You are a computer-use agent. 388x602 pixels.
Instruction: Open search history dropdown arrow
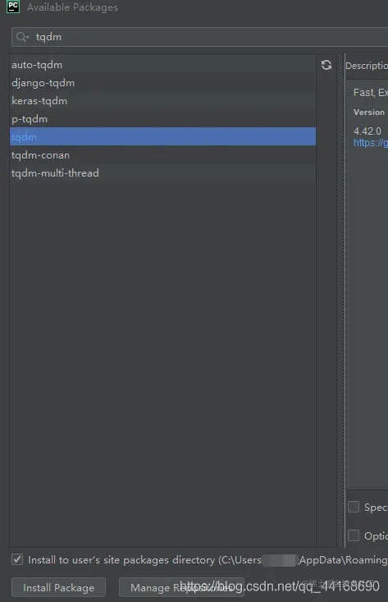tap(28, 37)
